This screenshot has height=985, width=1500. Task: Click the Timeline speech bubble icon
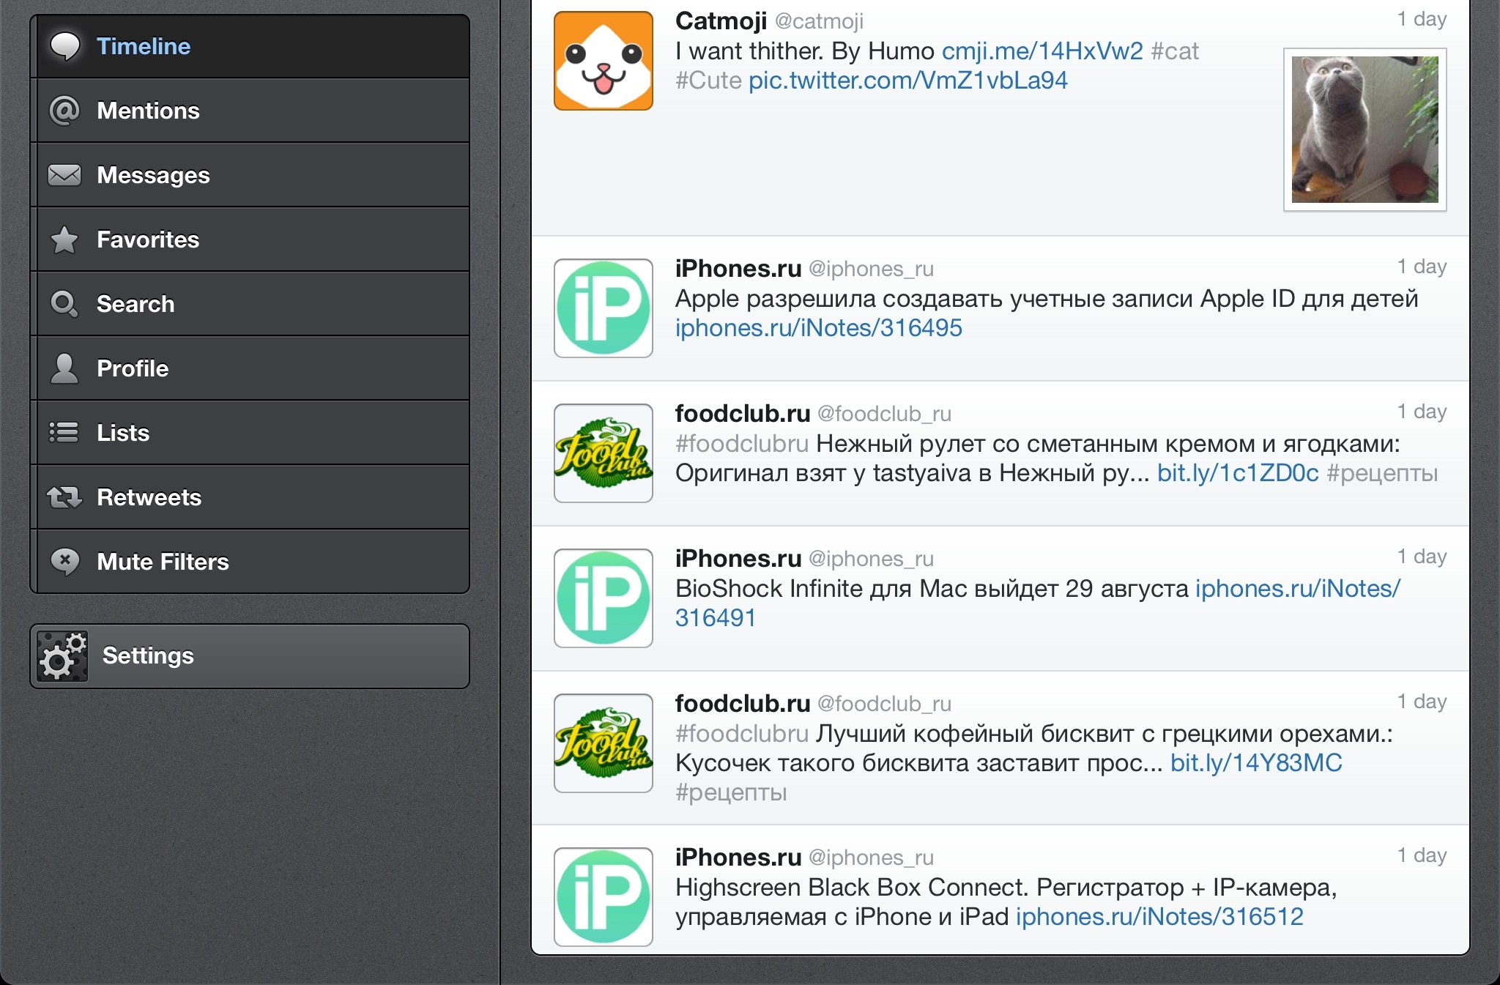coord(64,46)
